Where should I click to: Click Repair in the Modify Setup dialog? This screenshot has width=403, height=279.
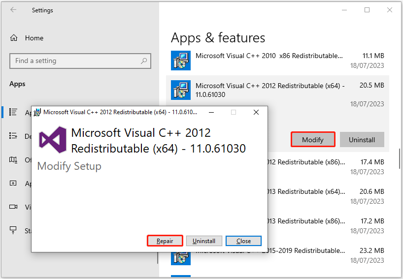pos(165,241)
